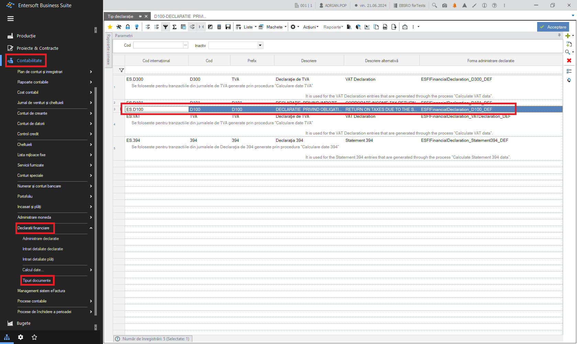Click the red X delete icon
The height and width of the screenshot is (344, 577).
click(x=569, y=60)
